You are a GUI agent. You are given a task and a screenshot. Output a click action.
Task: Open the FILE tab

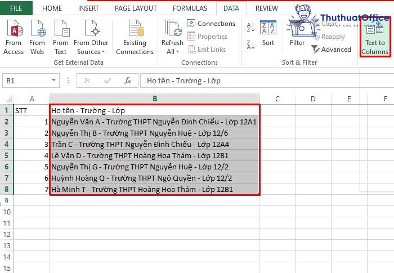pyautogui.click(x=16, y=8)
